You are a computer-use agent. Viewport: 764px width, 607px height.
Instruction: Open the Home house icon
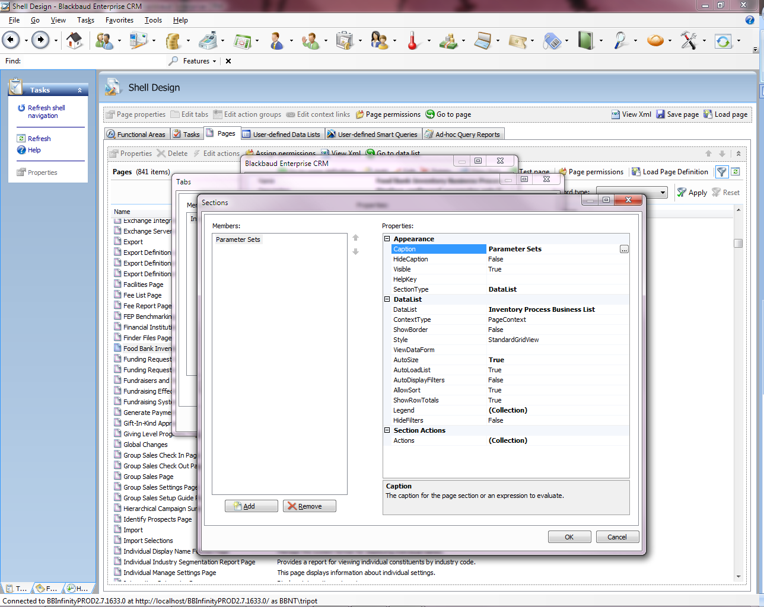[x=74, y=40]
